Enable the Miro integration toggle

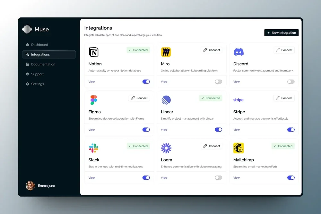[x=218, y=81]
